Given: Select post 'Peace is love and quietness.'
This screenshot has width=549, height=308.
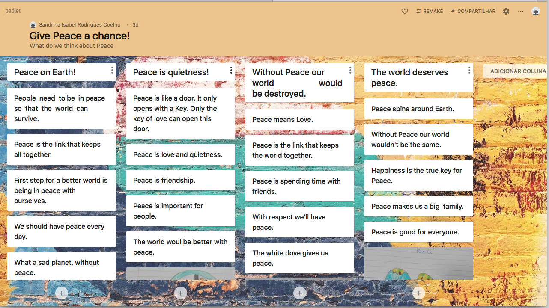Looking at the screenshot, I should pyautogui.click(x=181, y=154).
